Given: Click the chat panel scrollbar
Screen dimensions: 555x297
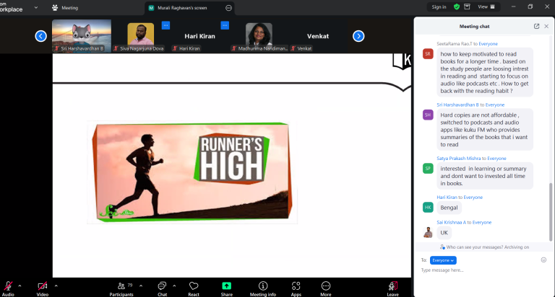Looking at the screenshot, I should pos(551,212).
